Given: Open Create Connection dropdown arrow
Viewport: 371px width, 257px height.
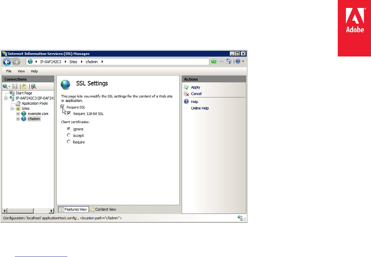Looking at the screenshot, I should point(10,86).
